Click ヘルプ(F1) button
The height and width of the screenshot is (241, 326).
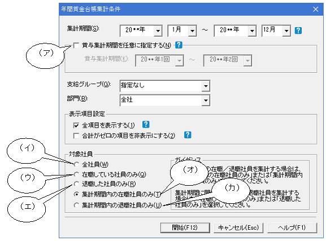[x=292, y=227]
